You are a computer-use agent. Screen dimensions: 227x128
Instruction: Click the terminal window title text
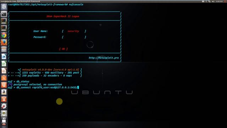[20, 1]
